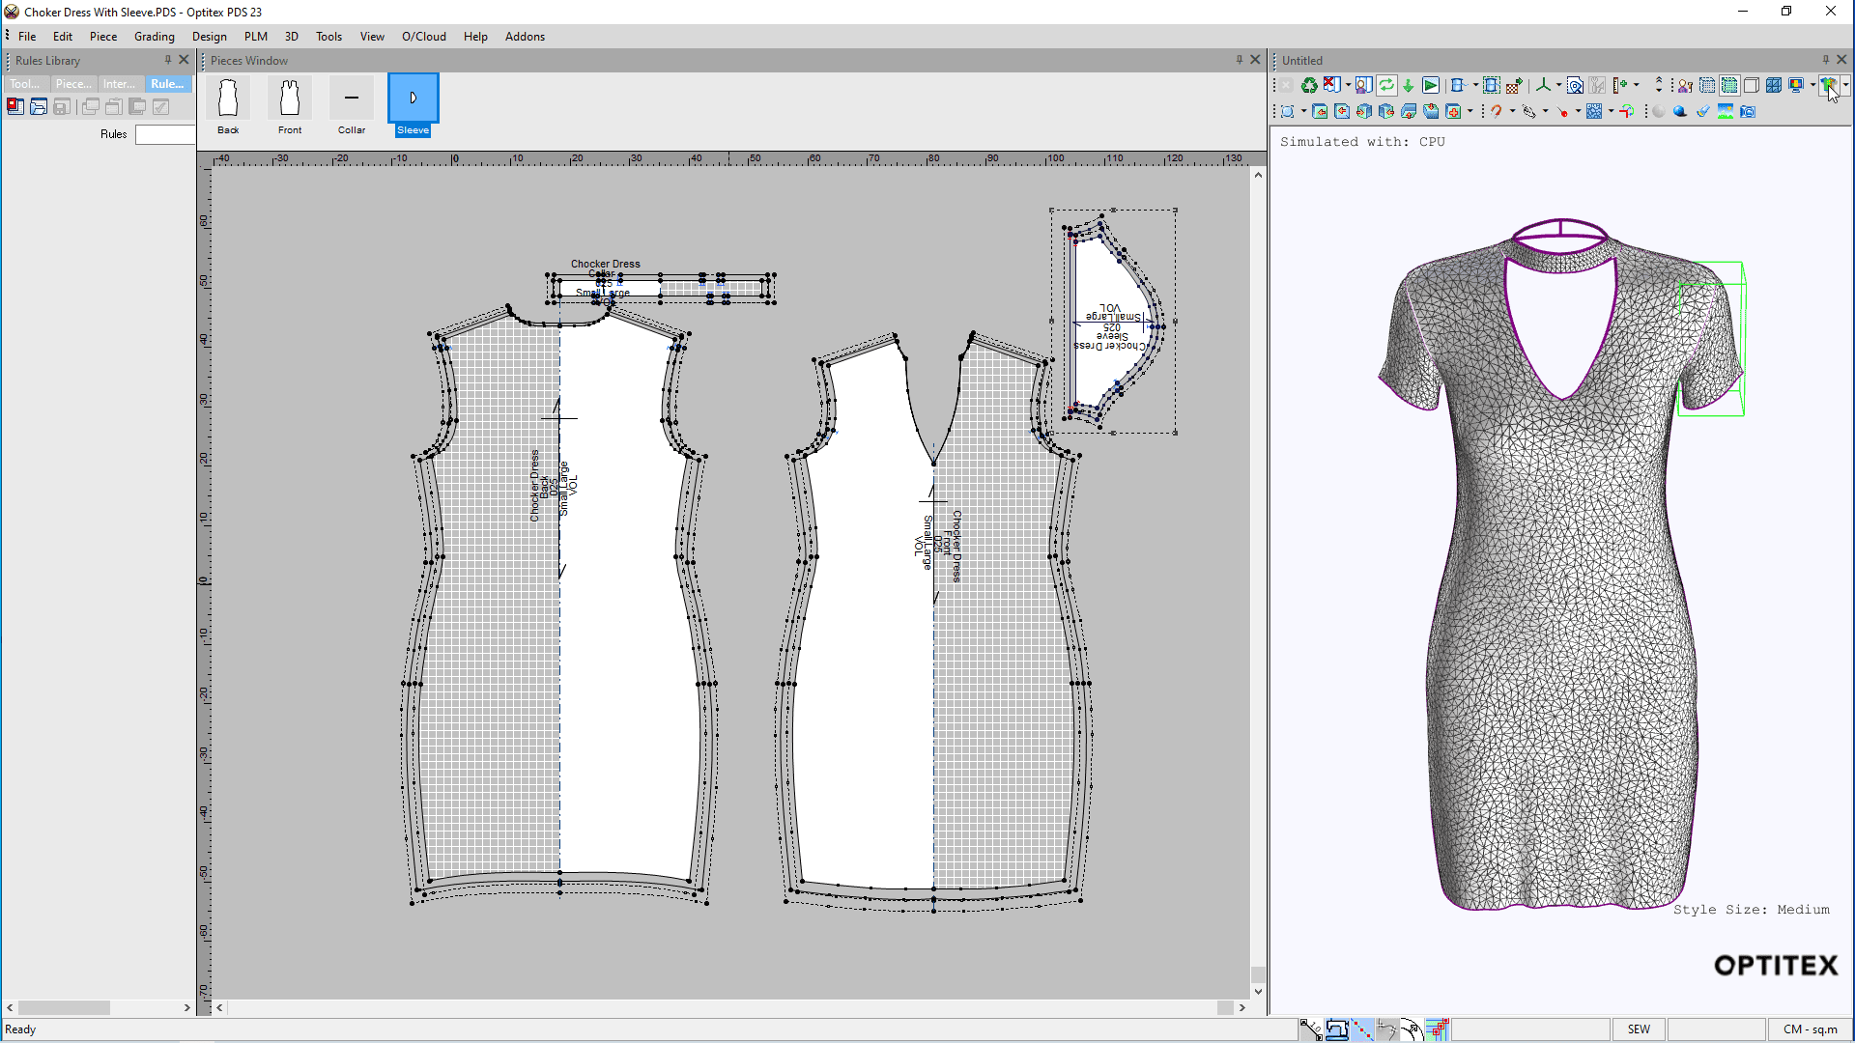
Task: Expand the dropdown next to magnet tool
Action: click(x=1512, y=111)
